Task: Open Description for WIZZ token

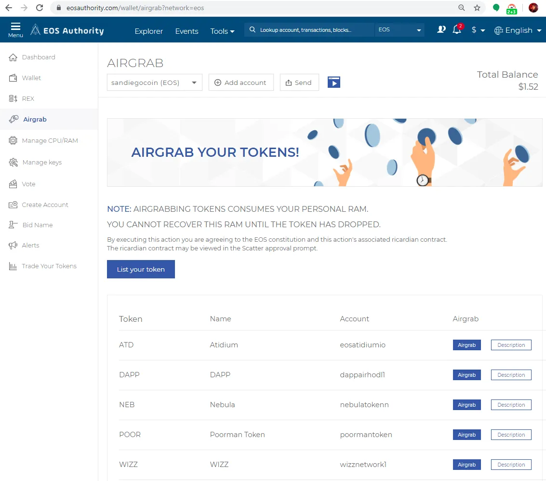Action: 511,465
